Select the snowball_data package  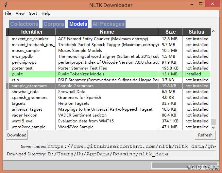[25, 92]
